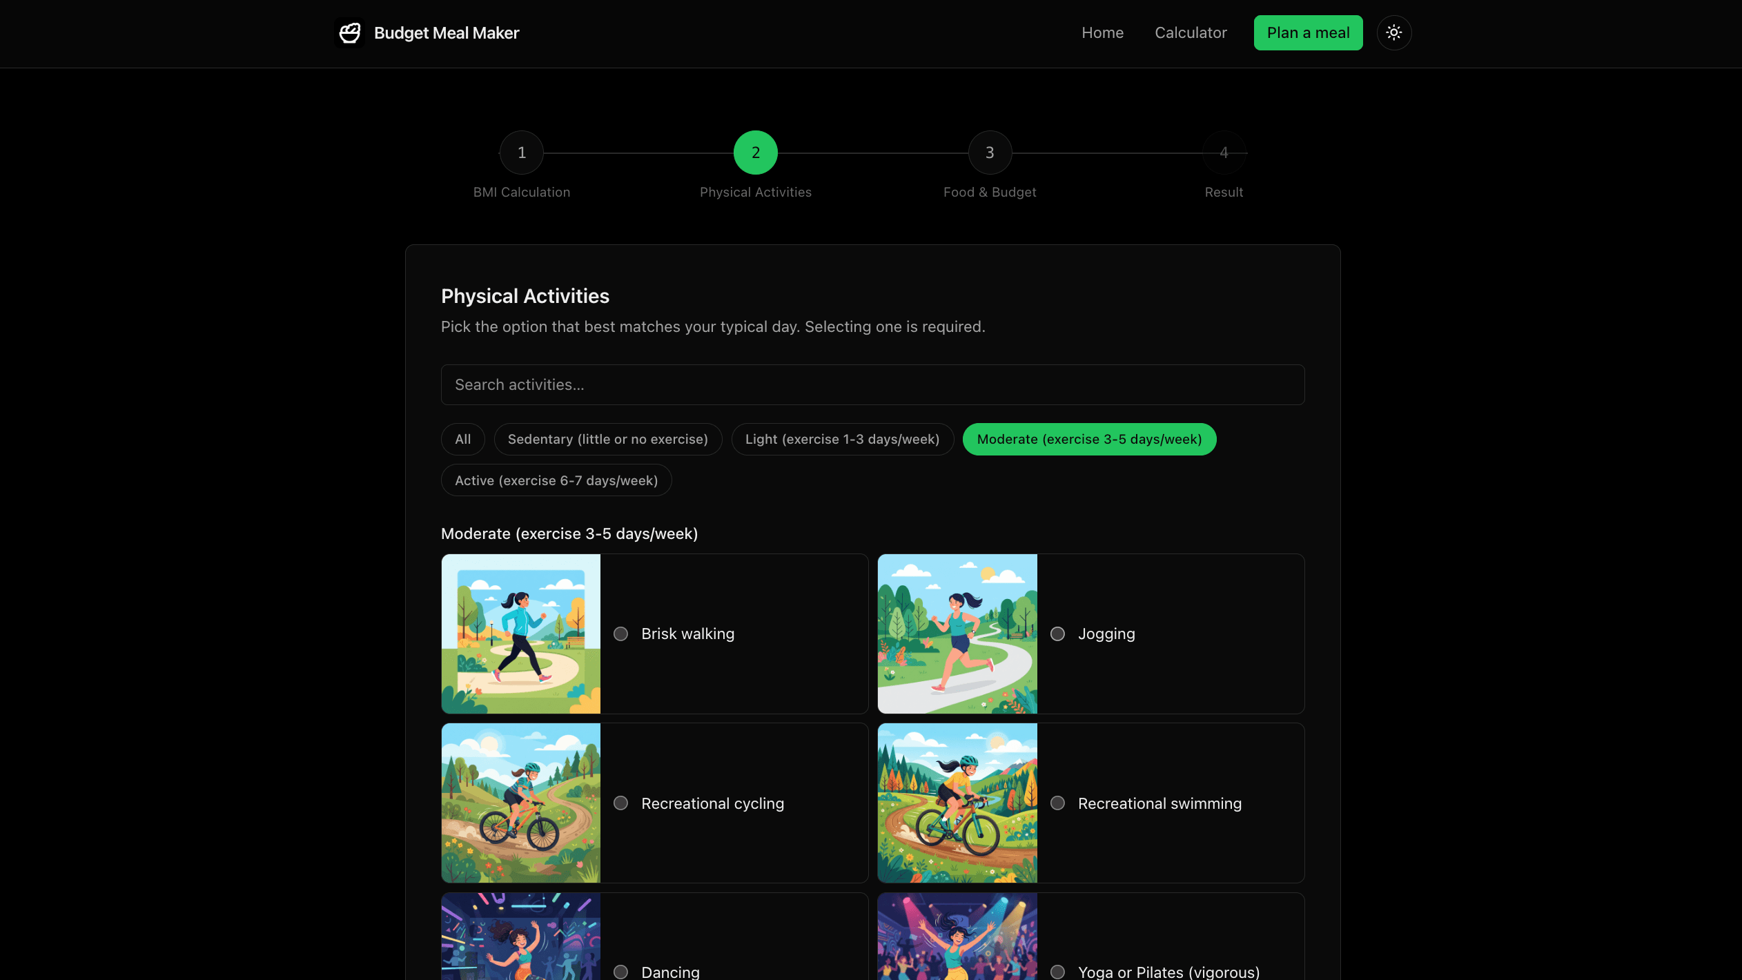This screenshot has width=1742, height=980.
Task: Choose the Recreational swimming radio option
Action: tap(1057, 803)
